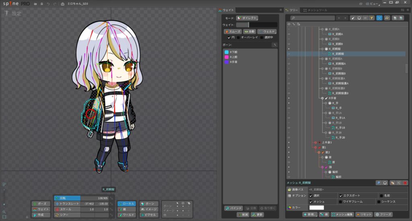Screen dimensions: 412x221
Task: Click the fit-to-view icon in viewport corner
Action: [x=4, y=217]
